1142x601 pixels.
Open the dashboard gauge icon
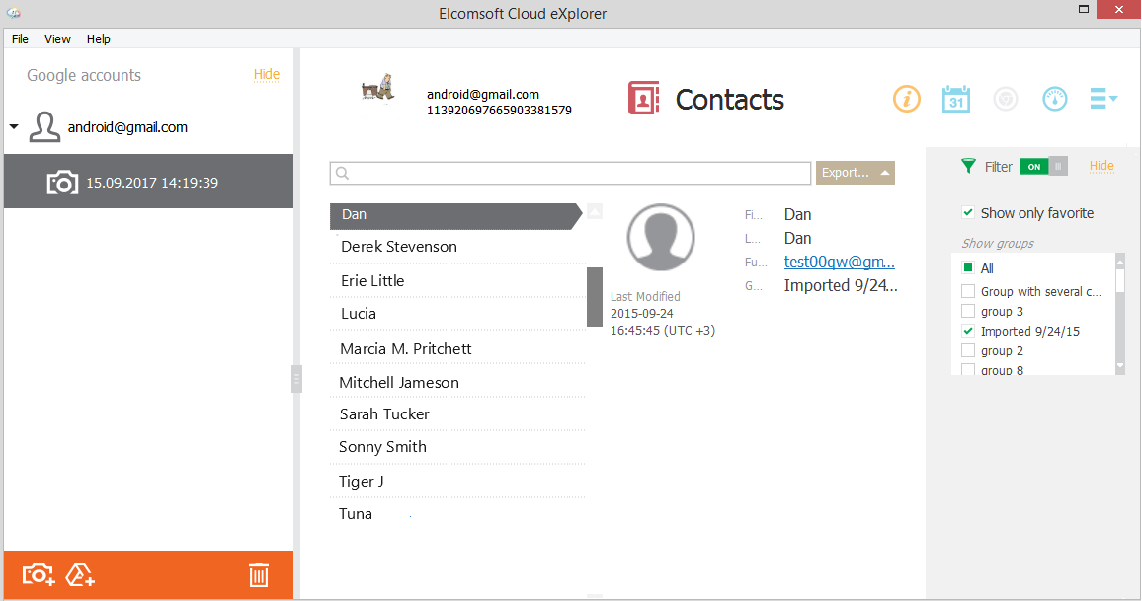[1055, 99]
